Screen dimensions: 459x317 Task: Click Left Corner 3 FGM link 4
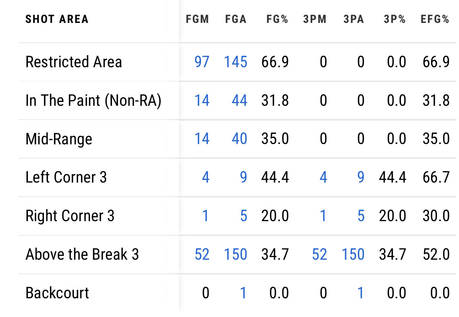coord(206,177)
